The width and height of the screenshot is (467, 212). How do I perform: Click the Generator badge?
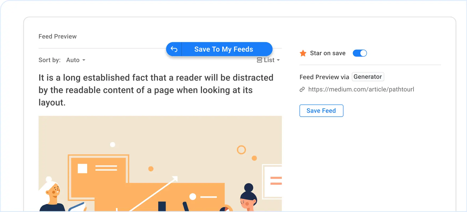[368, 77]
